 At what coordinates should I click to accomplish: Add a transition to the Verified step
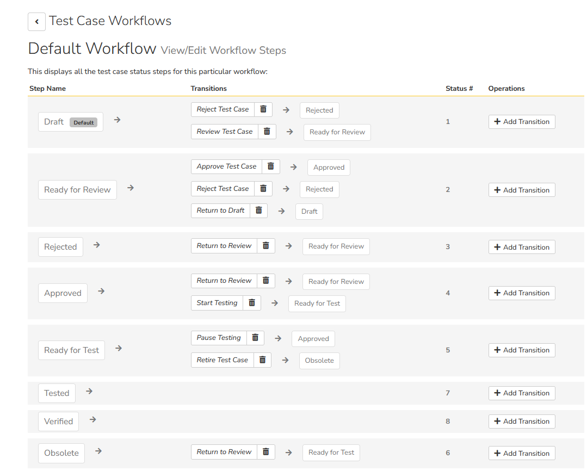pyautogui.click(x=521, y=422)
